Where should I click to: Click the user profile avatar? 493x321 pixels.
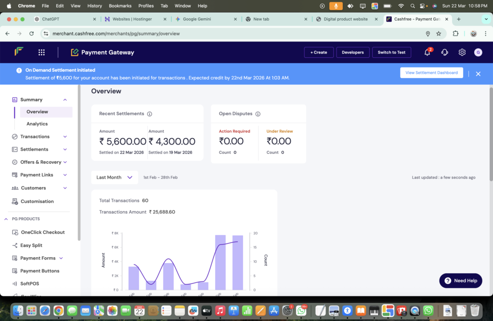coord(478,53)
